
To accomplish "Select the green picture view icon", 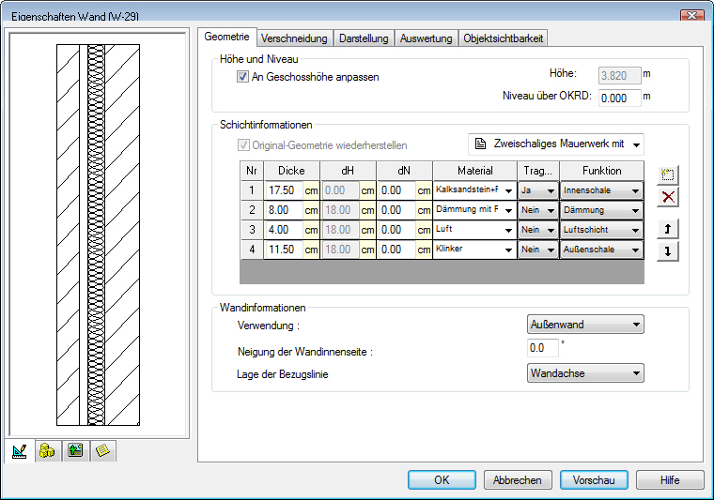I will 75,451.
